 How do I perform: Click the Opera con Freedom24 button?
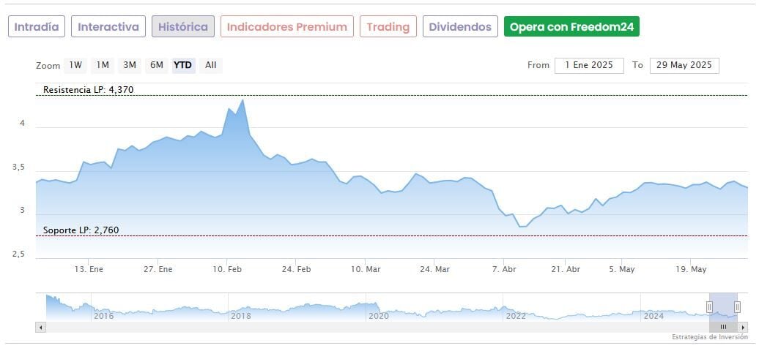(x=572, y=27)
